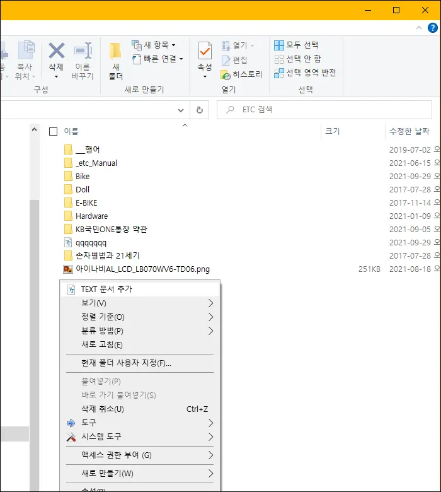Toggle the select-all checkbox beside 이름 header
This screenshot has width=441, height=492.
54,131
